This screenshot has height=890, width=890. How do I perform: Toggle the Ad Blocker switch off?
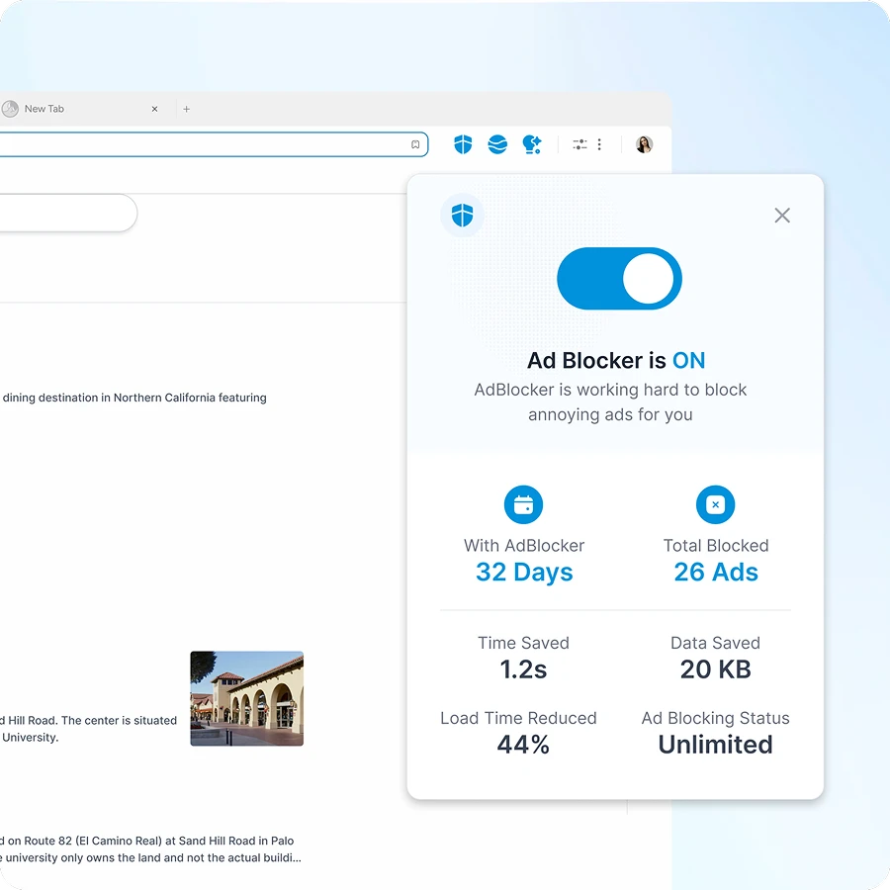(x=619, y=279)
